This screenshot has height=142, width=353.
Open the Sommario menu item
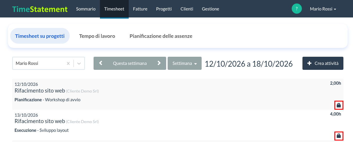pyautogui.click(x=86, y=9)
